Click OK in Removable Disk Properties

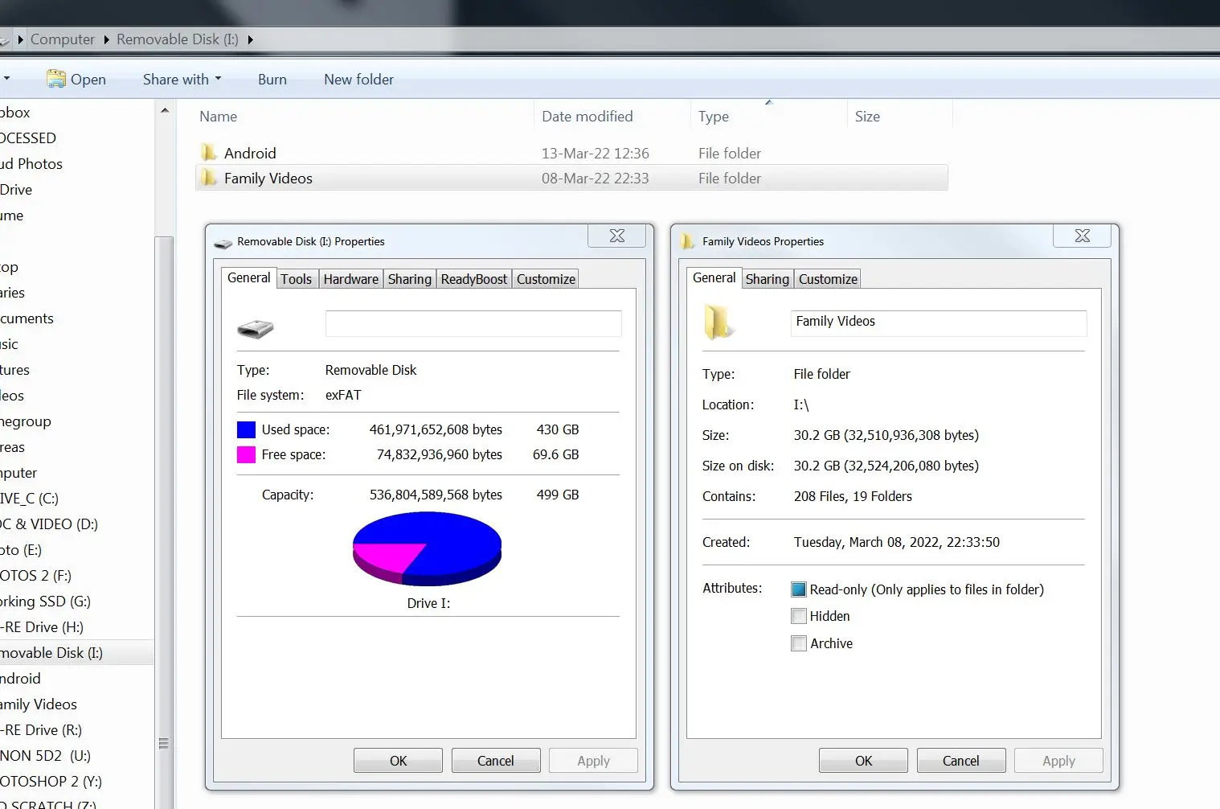click(398, 761)
